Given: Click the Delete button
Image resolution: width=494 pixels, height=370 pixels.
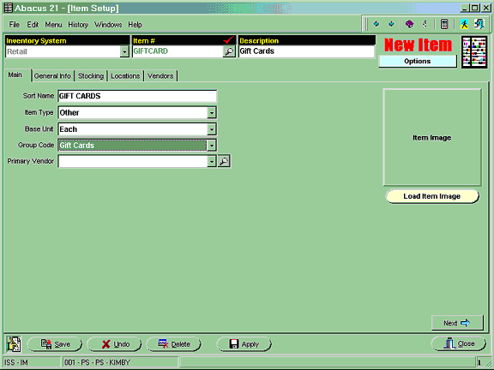Looking at the screenshot, I should [x=173, y=344].
